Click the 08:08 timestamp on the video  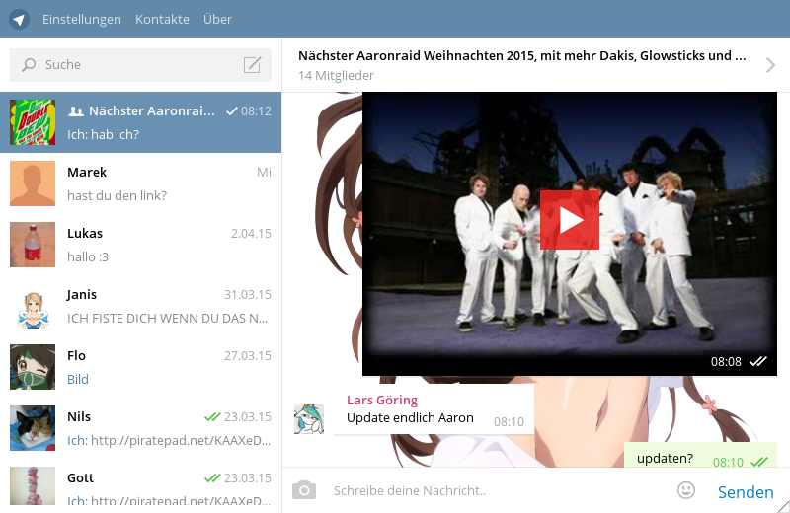(x=726, y=361)
